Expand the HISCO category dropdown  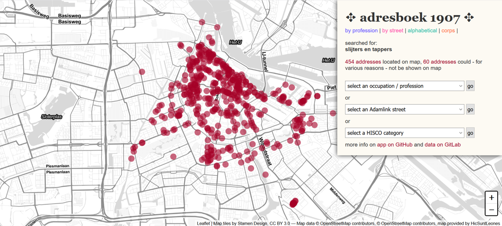(x=405, y=133)
